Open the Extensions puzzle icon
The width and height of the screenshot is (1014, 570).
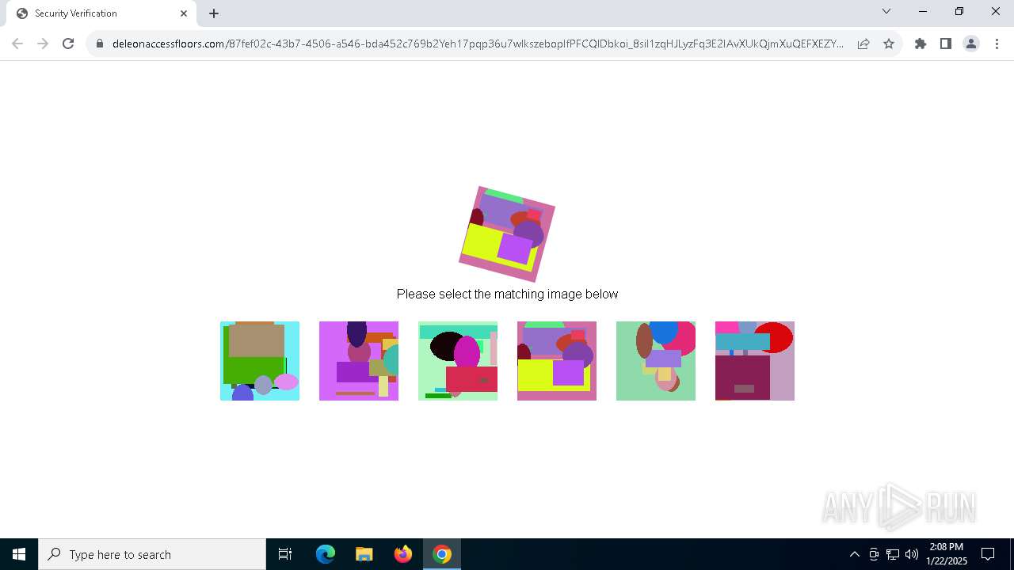coord(920,44)
